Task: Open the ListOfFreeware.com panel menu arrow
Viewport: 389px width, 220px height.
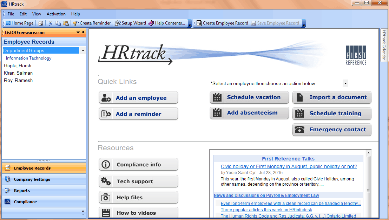Action: [x=78, y=33]
